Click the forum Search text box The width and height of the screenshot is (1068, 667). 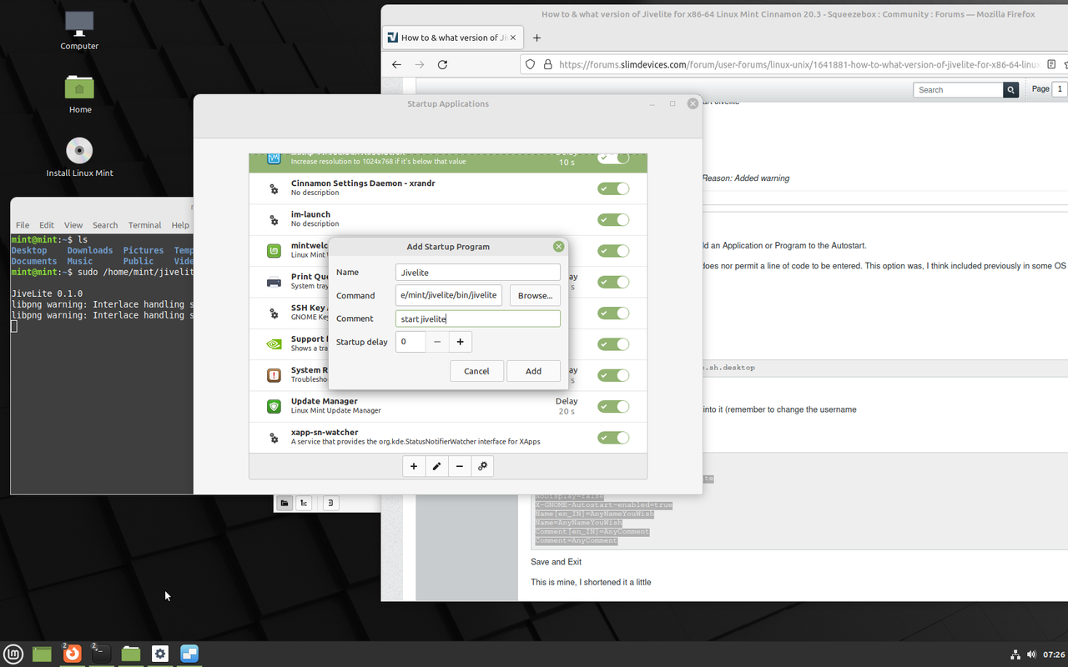pos(958,90)
